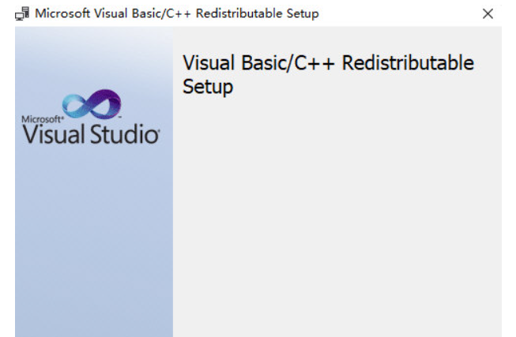
Task: Click the empty gray area below the heading
Action: 336,197
